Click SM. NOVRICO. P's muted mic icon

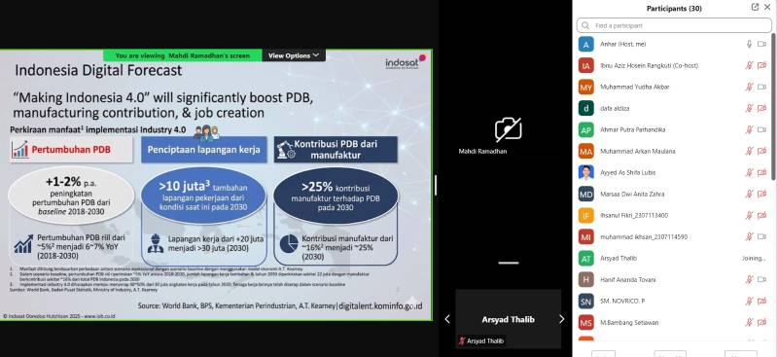(749, 301)
